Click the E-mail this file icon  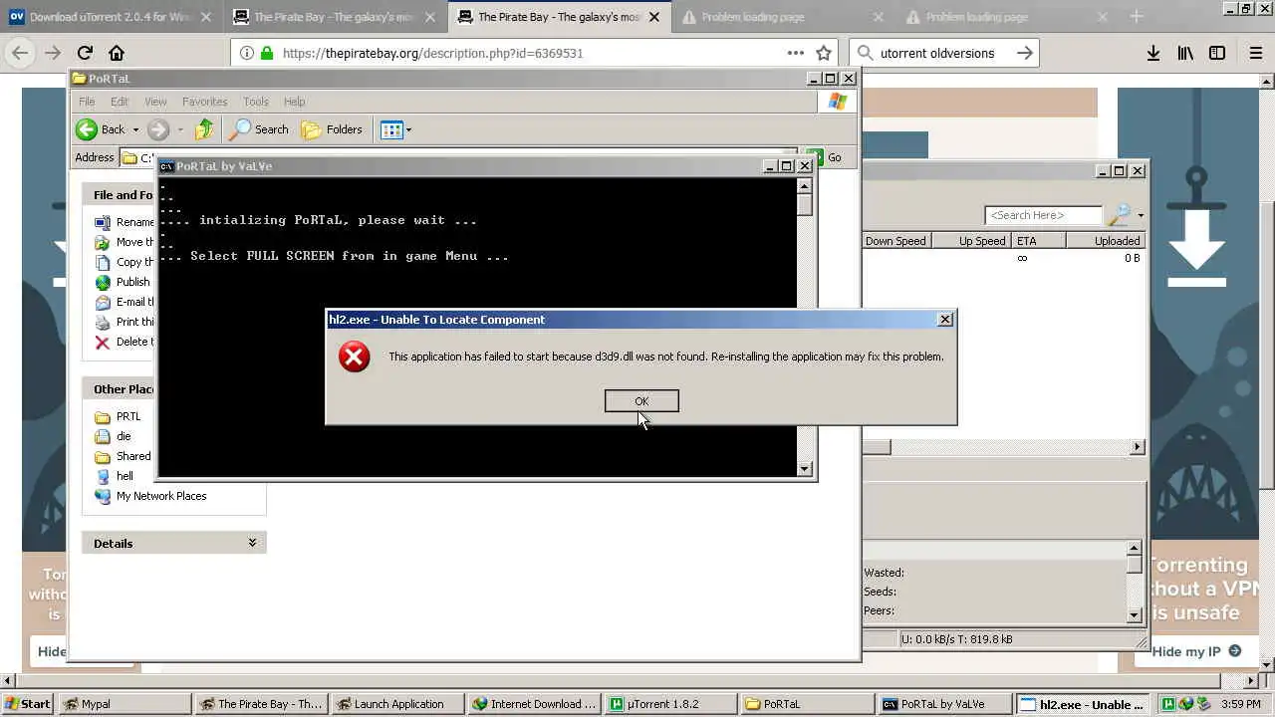(x=103, y=302)
